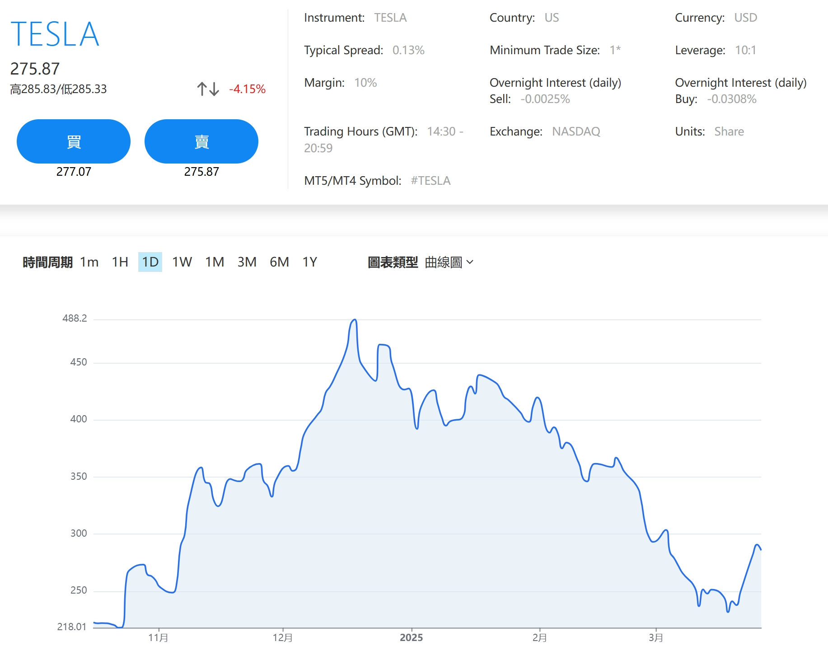This screenshot has width=828, height=660.
Task: Open the 曲線圖 chart type dropdown
Action: (x=449, y=262)
